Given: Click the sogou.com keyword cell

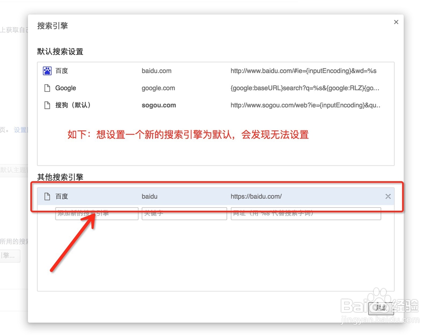Looking at the screenshot, I should coord(159,105).
